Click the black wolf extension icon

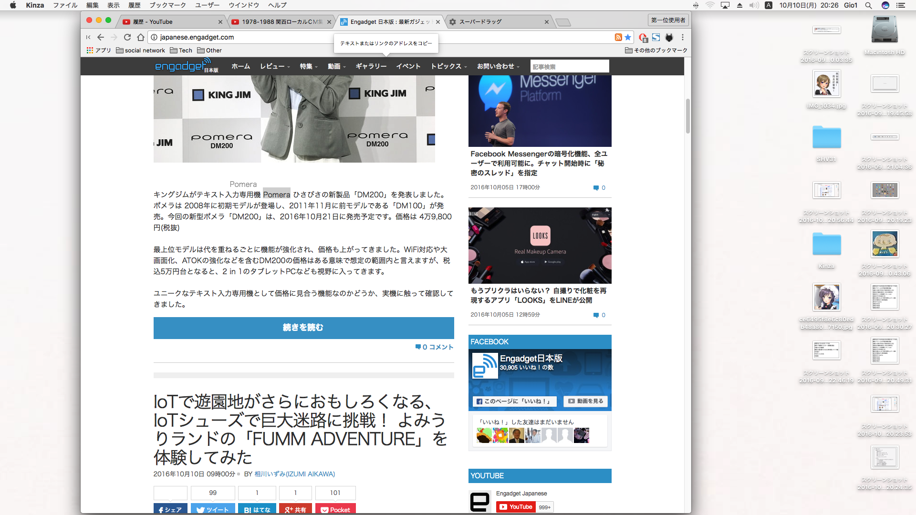(669, 37)
